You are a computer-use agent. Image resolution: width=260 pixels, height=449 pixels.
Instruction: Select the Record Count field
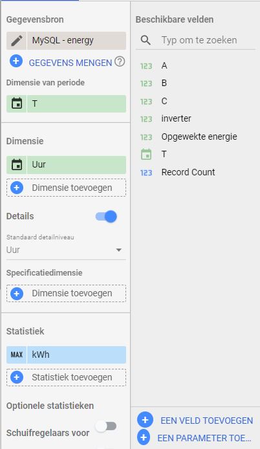click(x=188, y=172)
